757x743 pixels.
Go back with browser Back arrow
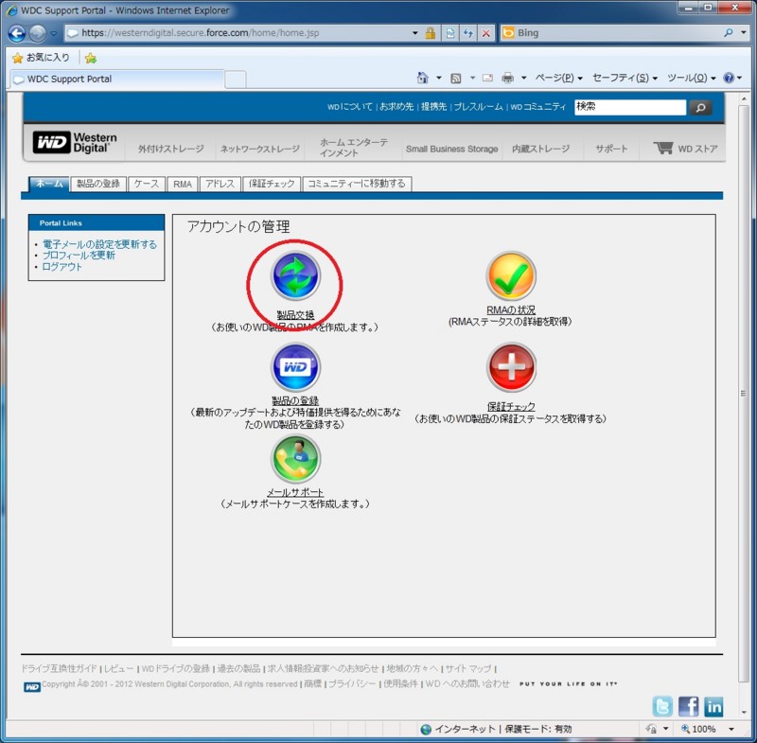(17, 33)
